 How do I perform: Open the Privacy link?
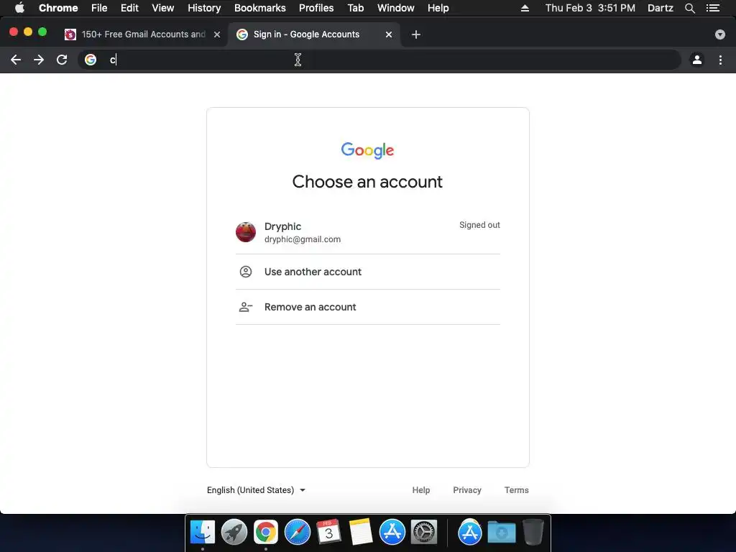coord(467,490)
